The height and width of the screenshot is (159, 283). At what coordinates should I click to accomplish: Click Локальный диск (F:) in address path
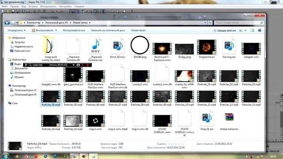[57, 23]
